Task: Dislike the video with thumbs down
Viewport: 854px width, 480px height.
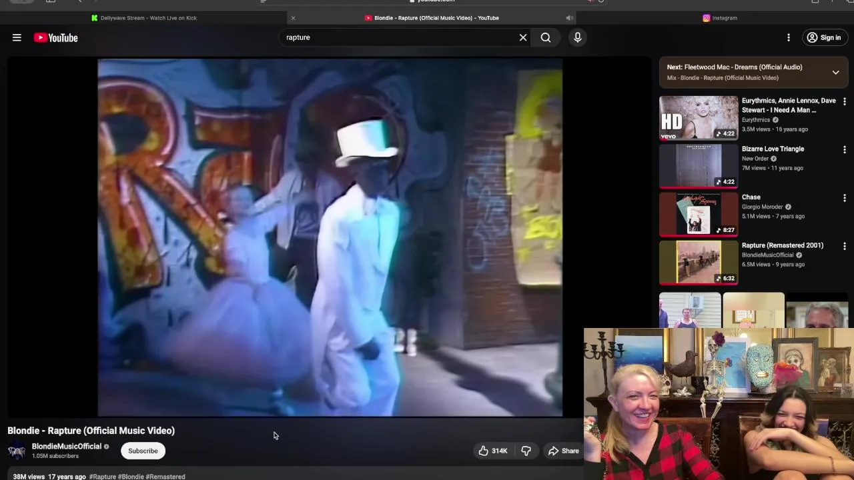Action: (526, 451)
